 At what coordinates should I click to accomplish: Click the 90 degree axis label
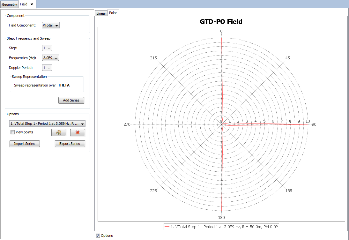pyautogui.click(x=314, y=124)
